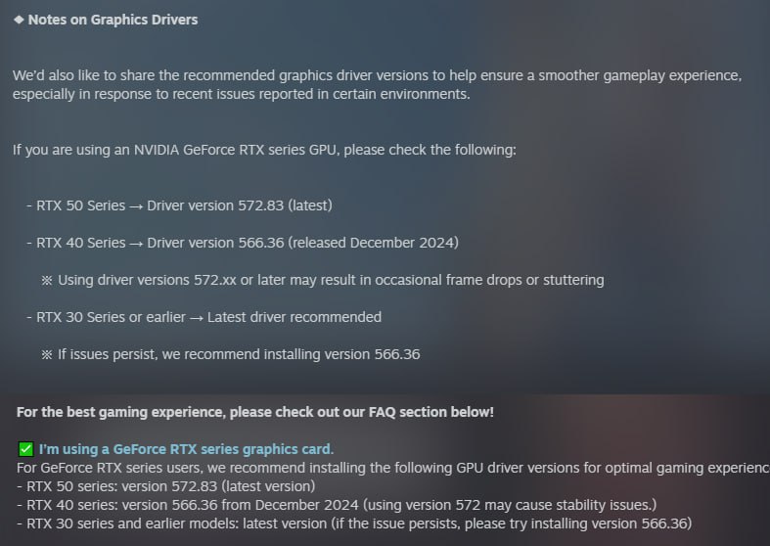Click the arrow symbol in the RTX 50 Series line
Viewport: 770px width, 546px height.
tap(136, 206)
